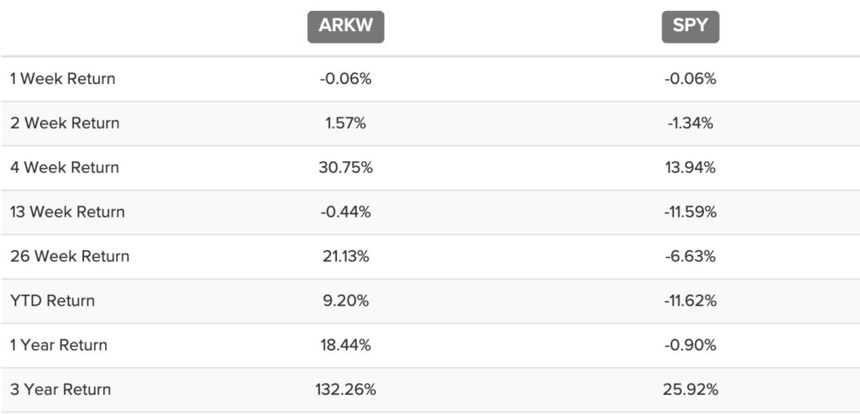Click the 26 Week Return label

pyautogui.click(x=70, y=256)
